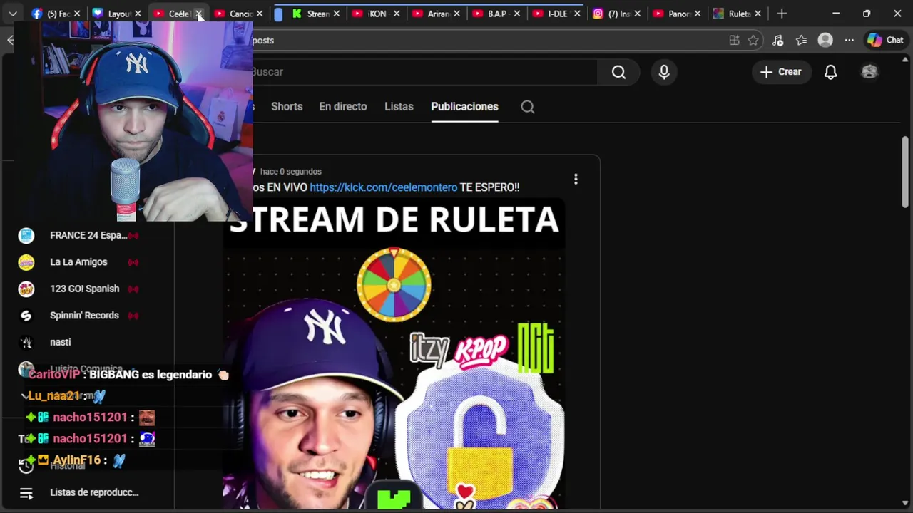Click the La La Amigos channel avatar
Viewport: 913px width, 513px height.
pyautogui.click(x=26, y=262)
